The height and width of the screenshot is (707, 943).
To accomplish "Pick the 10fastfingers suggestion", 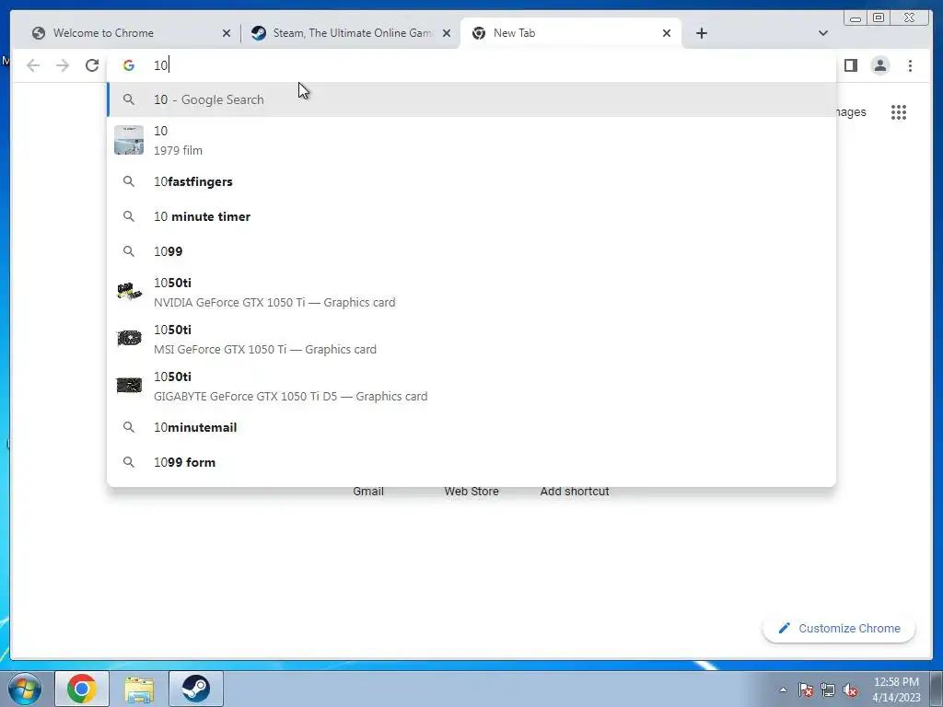I will coord(471,181).
